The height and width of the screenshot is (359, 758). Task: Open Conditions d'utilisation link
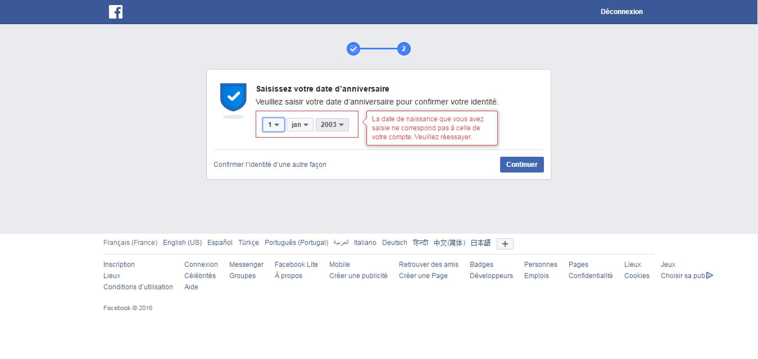pos(138,287)
